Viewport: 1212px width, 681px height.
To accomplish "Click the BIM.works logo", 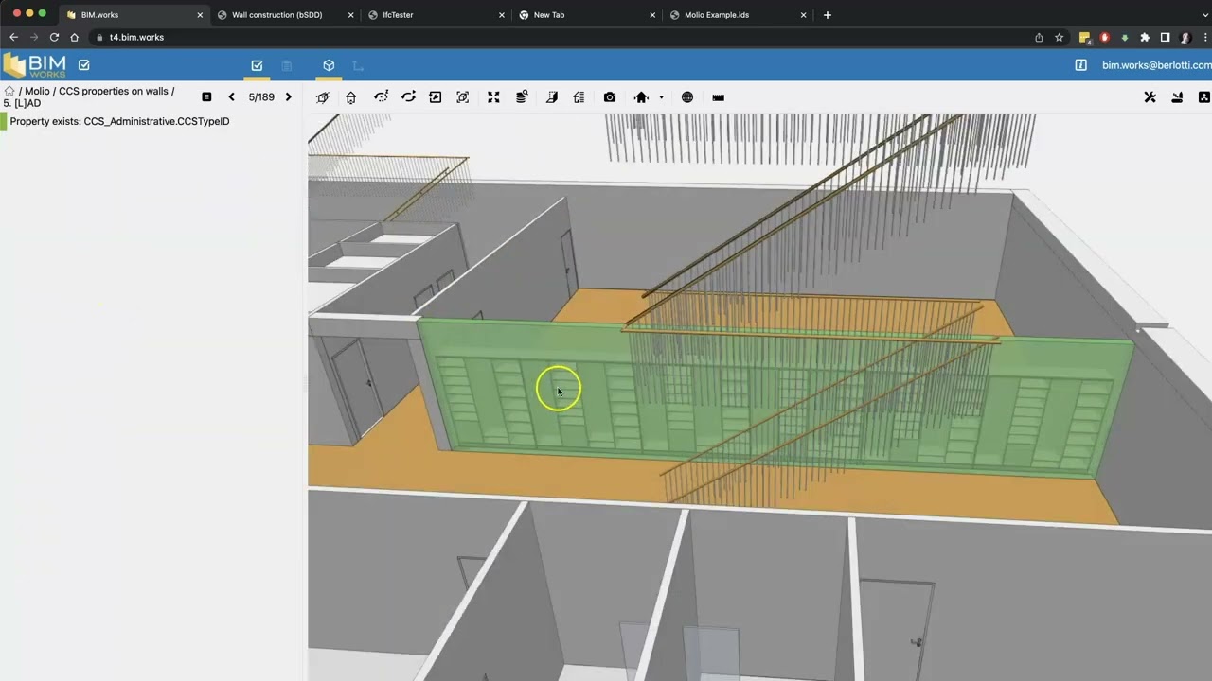I will coord(34,65).
